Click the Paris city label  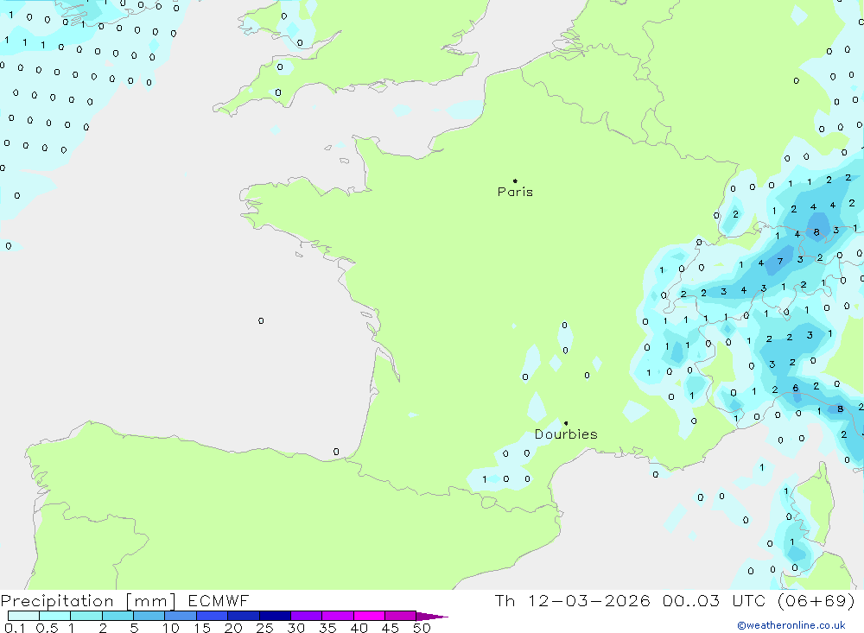[515, 192]
